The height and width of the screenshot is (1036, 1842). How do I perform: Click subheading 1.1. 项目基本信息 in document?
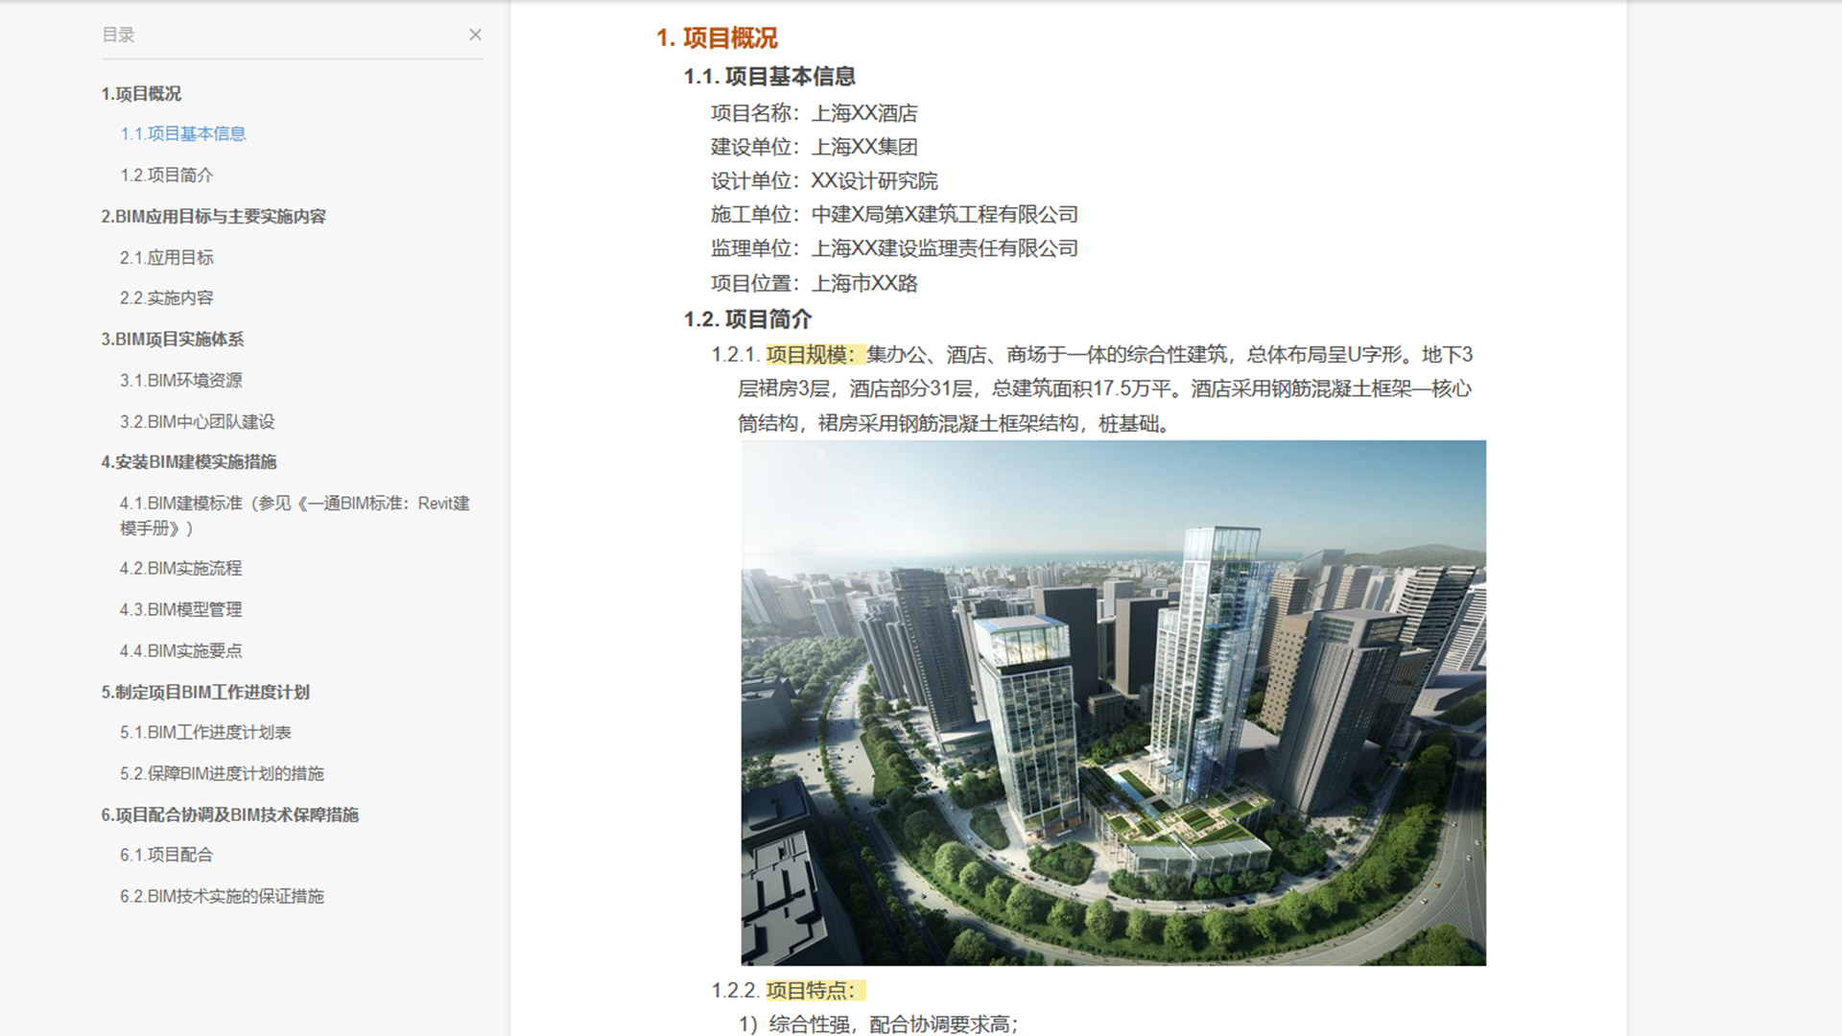click(x=768, y=77)
